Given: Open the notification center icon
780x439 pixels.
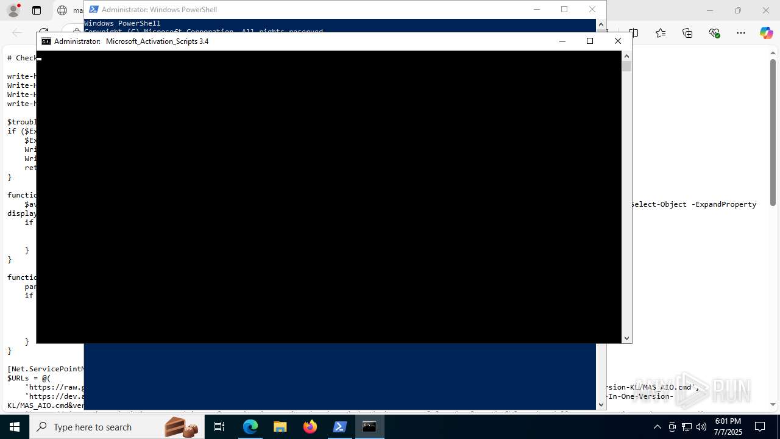Looking at the screenshot, I should point(760,427).
